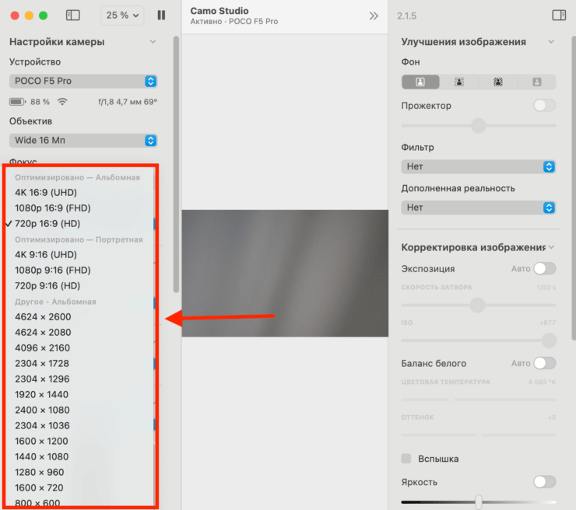This screenshot has height=510, width=576.
Task: Open the Устройство dropdown showing POCO F5 Pro
Action: tap(84, 81)
